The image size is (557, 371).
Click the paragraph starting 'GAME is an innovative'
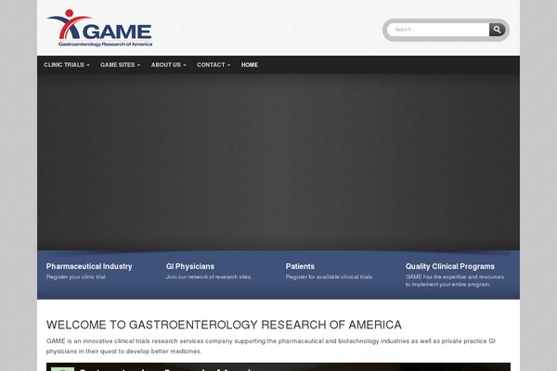271,346
